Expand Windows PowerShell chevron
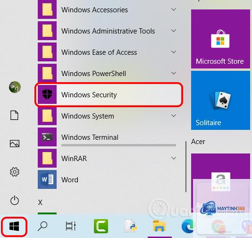Viewport: 252px width, 238px height. tap(174, 73)
